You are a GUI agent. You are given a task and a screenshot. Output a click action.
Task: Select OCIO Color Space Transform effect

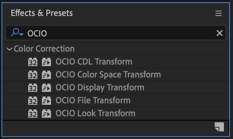click(108, 74)
